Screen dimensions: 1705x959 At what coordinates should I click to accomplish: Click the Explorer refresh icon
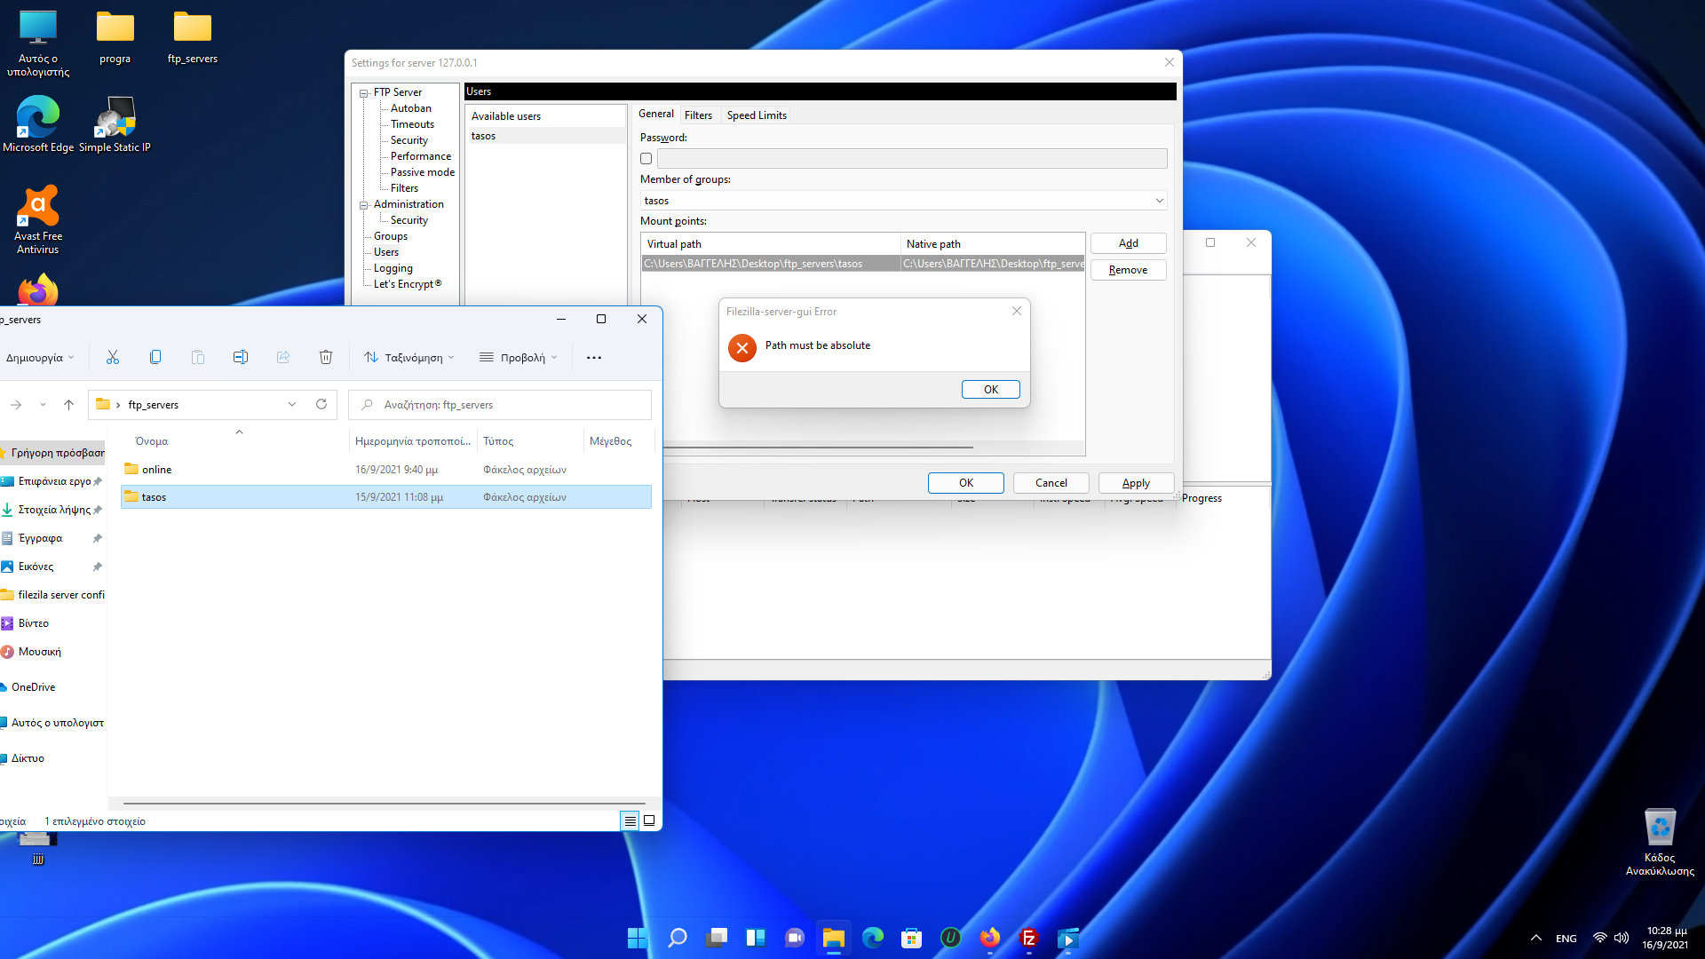click(321, 404)
